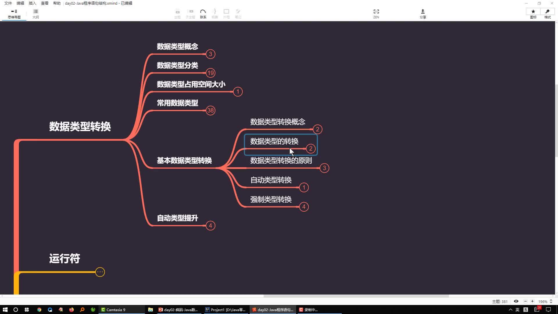Viewport: 558px width, 314px height.
Task: Open the 文件 menu
Action: 8,3
